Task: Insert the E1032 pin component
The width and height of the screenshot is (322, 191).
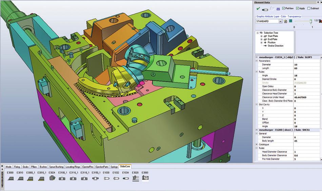Action: coord(116,178)
